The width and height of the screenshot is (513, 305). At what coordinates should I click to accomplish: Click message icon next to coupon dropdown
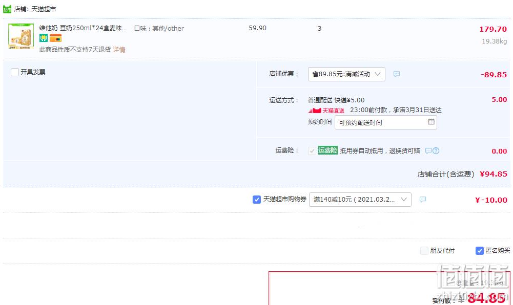pyautogui.click(x=423, y=199)
